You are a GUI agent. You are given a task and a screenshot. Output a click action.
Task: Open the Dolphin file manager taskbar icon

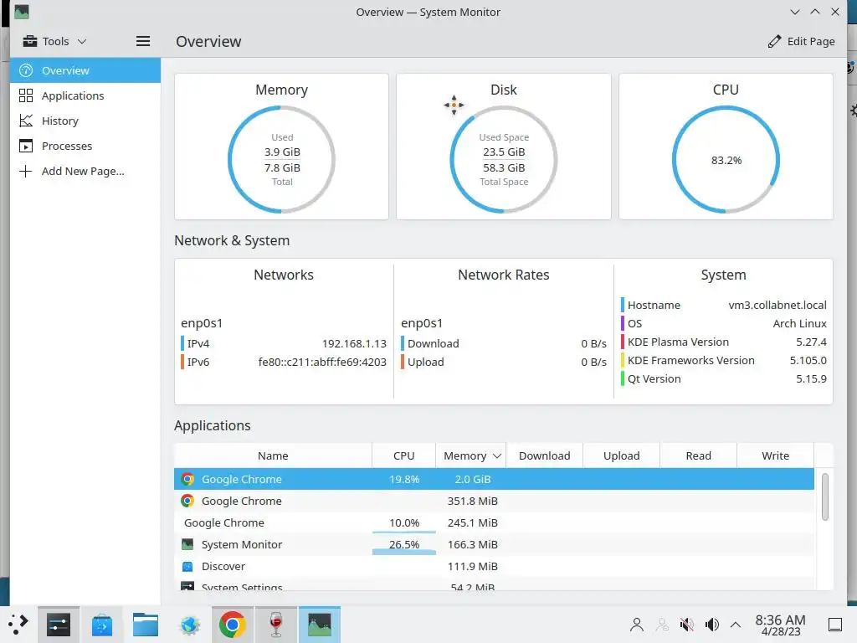point(146,625)
